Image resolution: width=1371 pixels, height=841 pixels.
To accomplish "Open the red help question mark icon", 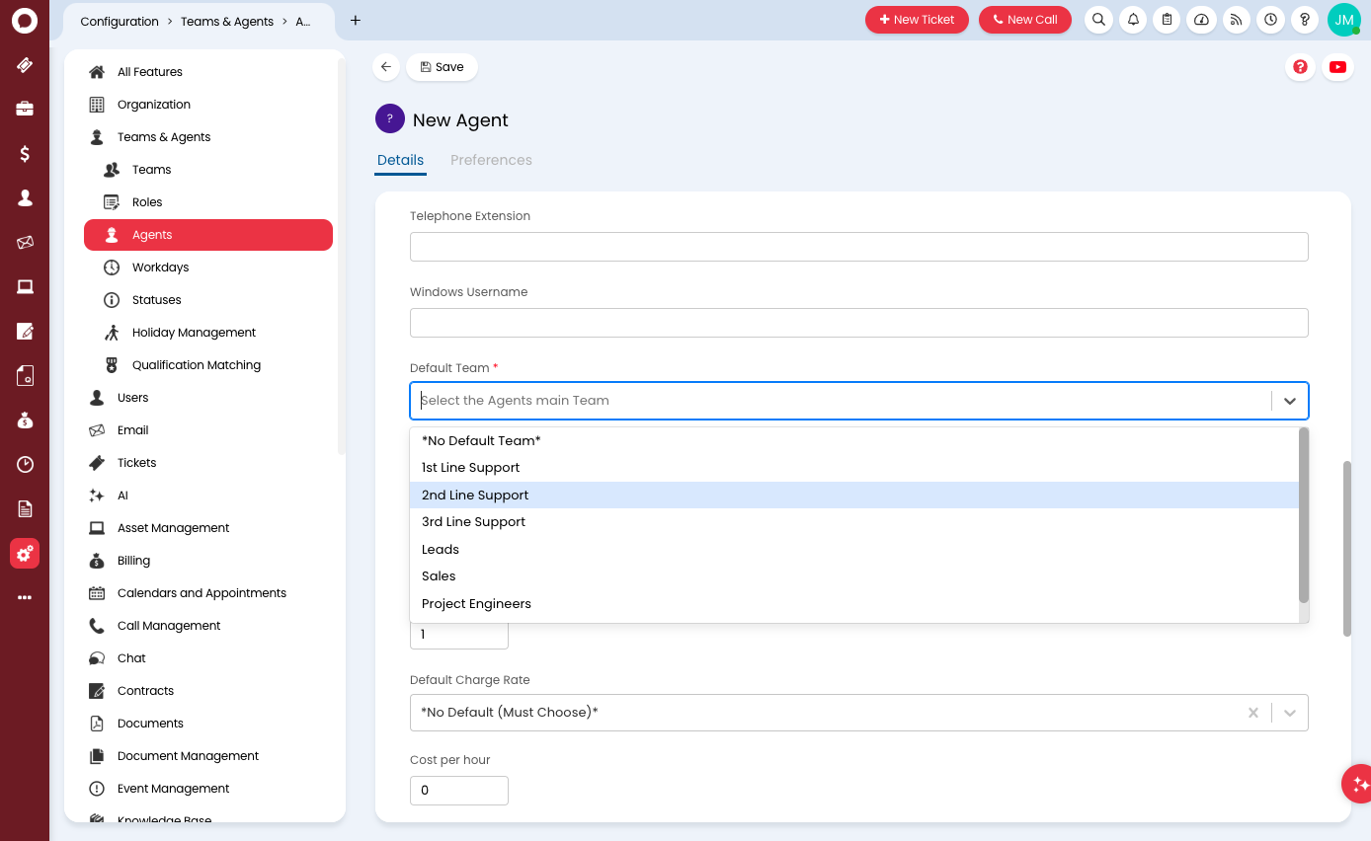I will point(1300,67).
